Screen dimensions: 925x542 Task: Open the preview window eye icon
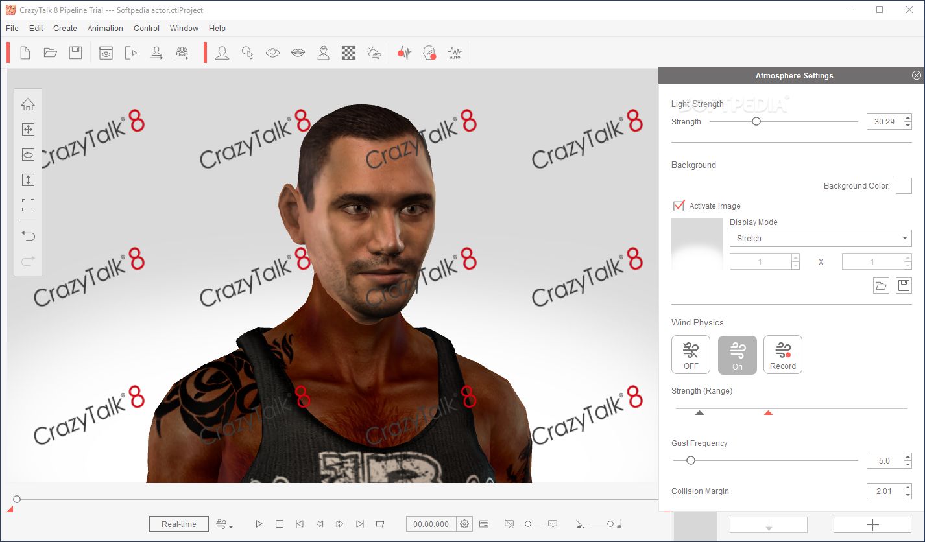click(106, 53)
